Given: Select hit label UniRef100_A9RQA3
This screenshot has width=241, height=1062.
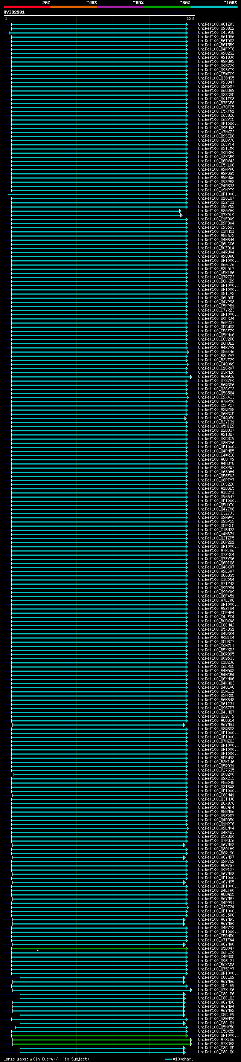Looking at the screenshot, I should click(x=216, y=61).
